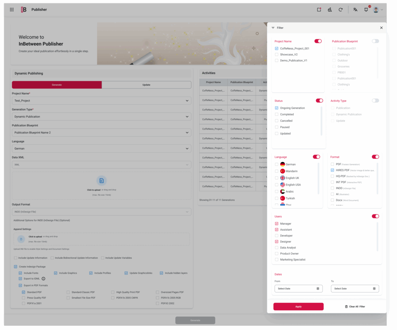
Task: Click the translate language icon in top bar
Action: (355, 9)
